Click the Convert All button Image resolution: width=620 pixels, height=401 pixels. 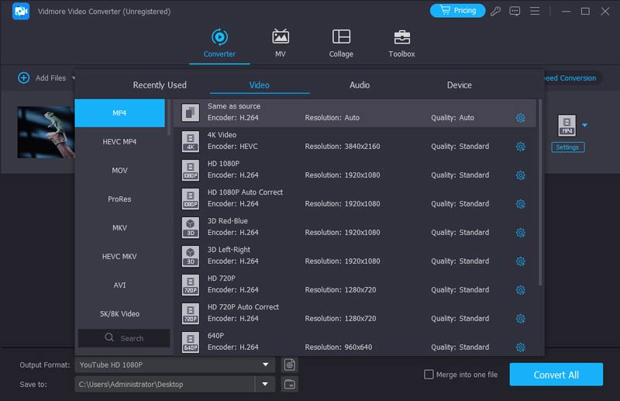tap(556, 375)
